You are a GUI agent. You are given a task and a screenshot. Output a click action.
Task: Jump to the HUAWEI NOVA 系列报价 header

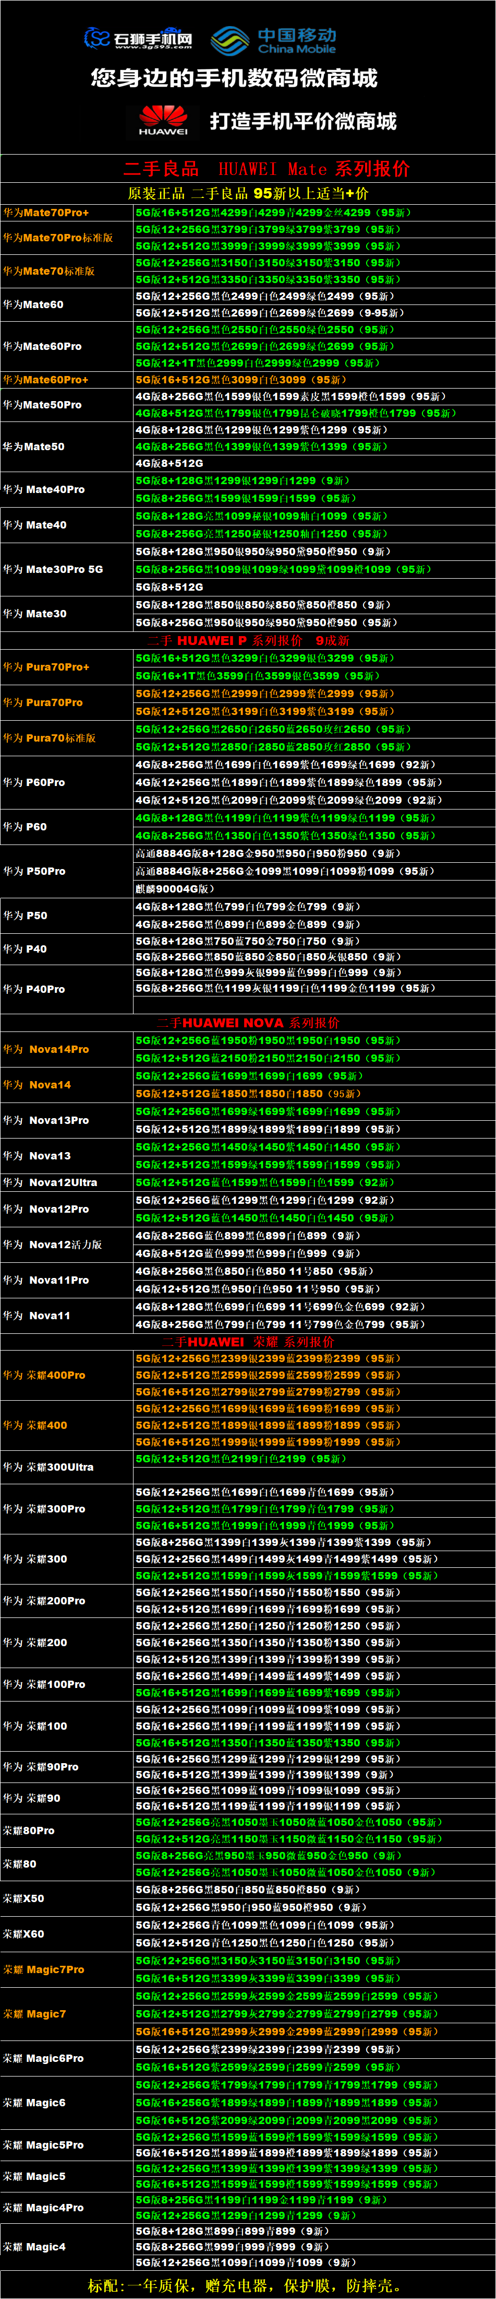tap(248, 1022)
